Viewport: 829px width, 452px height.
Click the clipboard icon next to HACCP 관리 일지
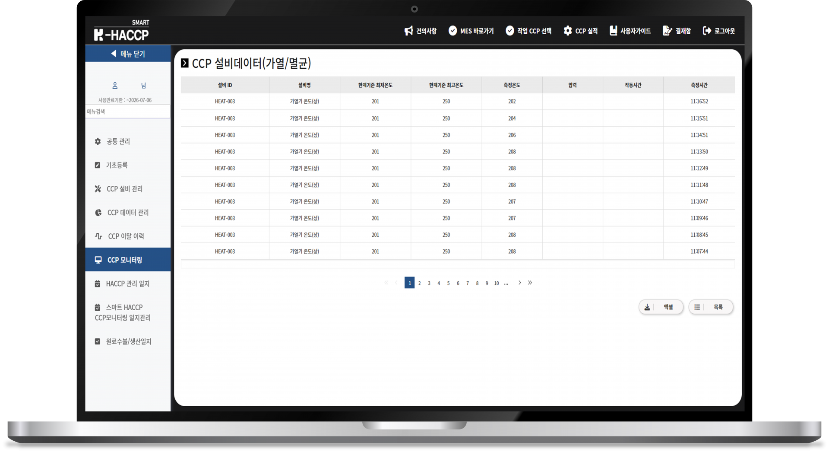point(98,283)
